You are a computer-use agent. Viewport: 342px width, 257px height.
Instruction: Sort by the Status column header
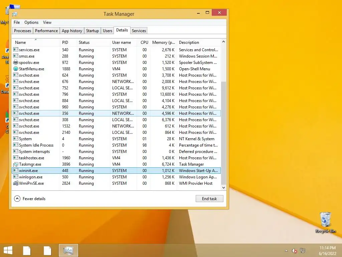[x=93, y=42]
